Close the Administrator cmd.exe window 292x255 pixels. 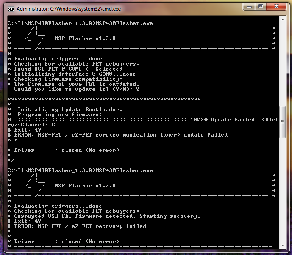(x=277, y=7)
